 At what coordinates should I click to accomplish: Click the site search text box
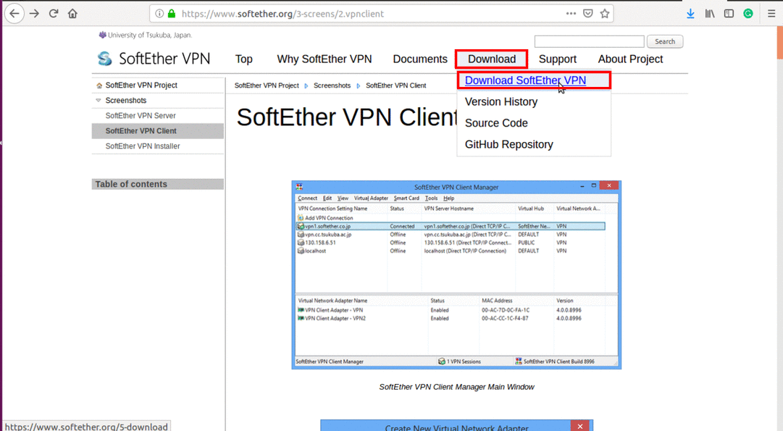pyautogui.click(x=590, y=41)
